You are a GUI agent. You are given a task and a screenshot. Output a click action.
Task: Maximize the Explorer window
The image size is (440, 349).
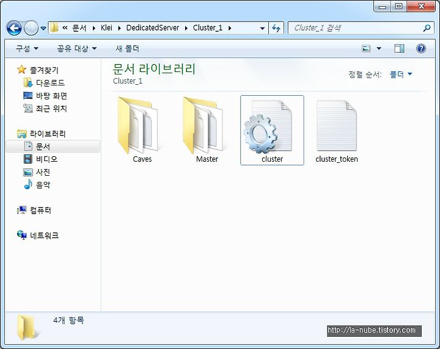coord(398,6)
